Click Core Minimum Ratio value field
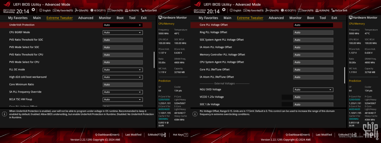Image resolution: width=381 pixels, height=143 pixels. pyautogui.click(x=122, y=85)
